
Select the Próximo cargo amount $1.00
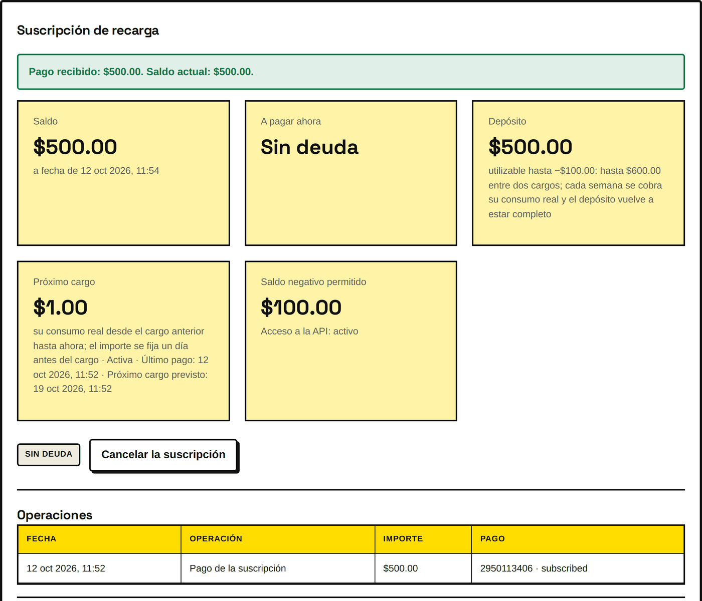pyautogui.click(x=60, y=308)
